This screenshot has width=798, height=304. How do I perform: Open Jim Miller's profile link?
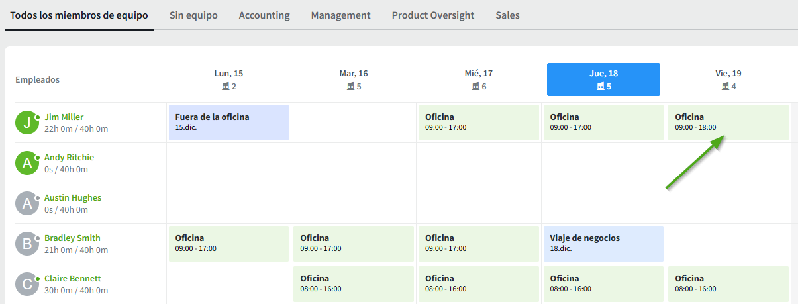point(64,117)
